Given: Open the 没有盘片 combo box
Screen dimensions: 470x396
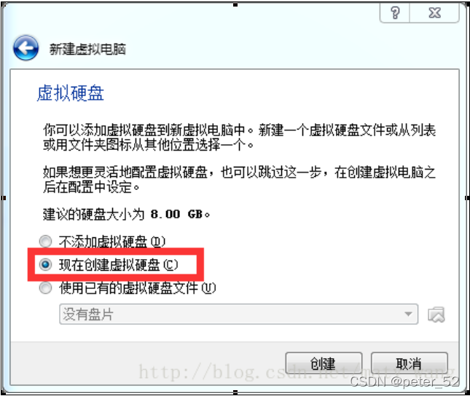Looking at the screenshot, I should point(238,314).
